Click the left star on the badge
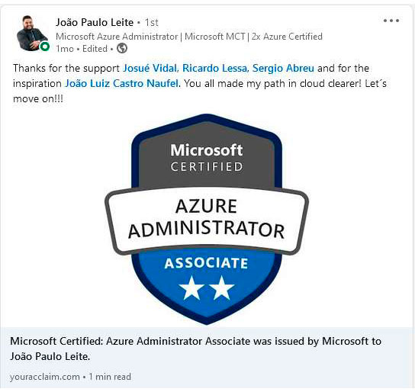Screen dimensions: 415x392 click(191, 288)
